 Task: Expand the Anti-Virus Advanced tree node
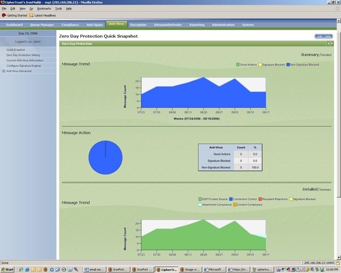(4, 71)
